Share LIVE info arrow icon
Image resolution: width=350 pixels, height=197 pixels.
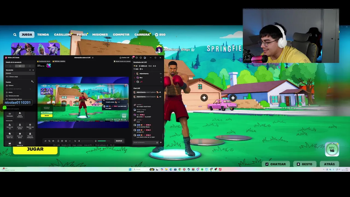tap(93, 58)
